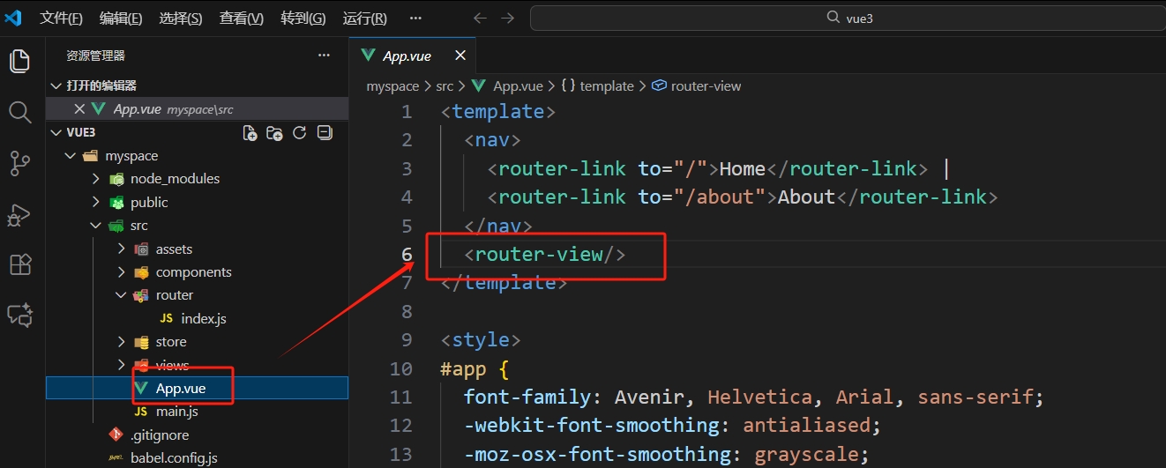The image size is (1166, 468).
Task: Open Run and Debug view
Action: tap(19, 214)
